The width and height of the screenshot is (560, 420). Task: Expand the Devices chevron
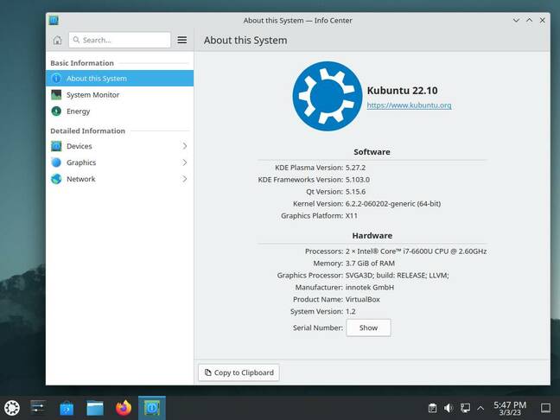185,146
